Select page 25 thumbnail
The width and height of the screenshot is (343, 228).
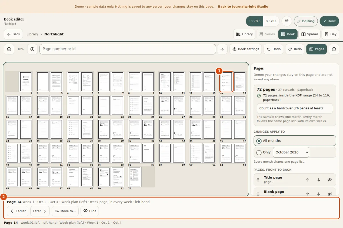(x=148, y=105)
